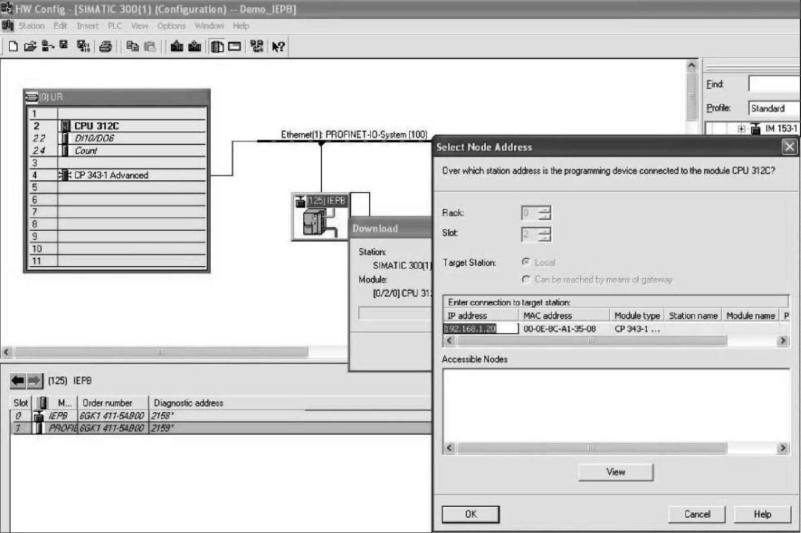Click the Open folder toolbar icon
The height and width of the screenshot is (533, 801).
point(30,47)
